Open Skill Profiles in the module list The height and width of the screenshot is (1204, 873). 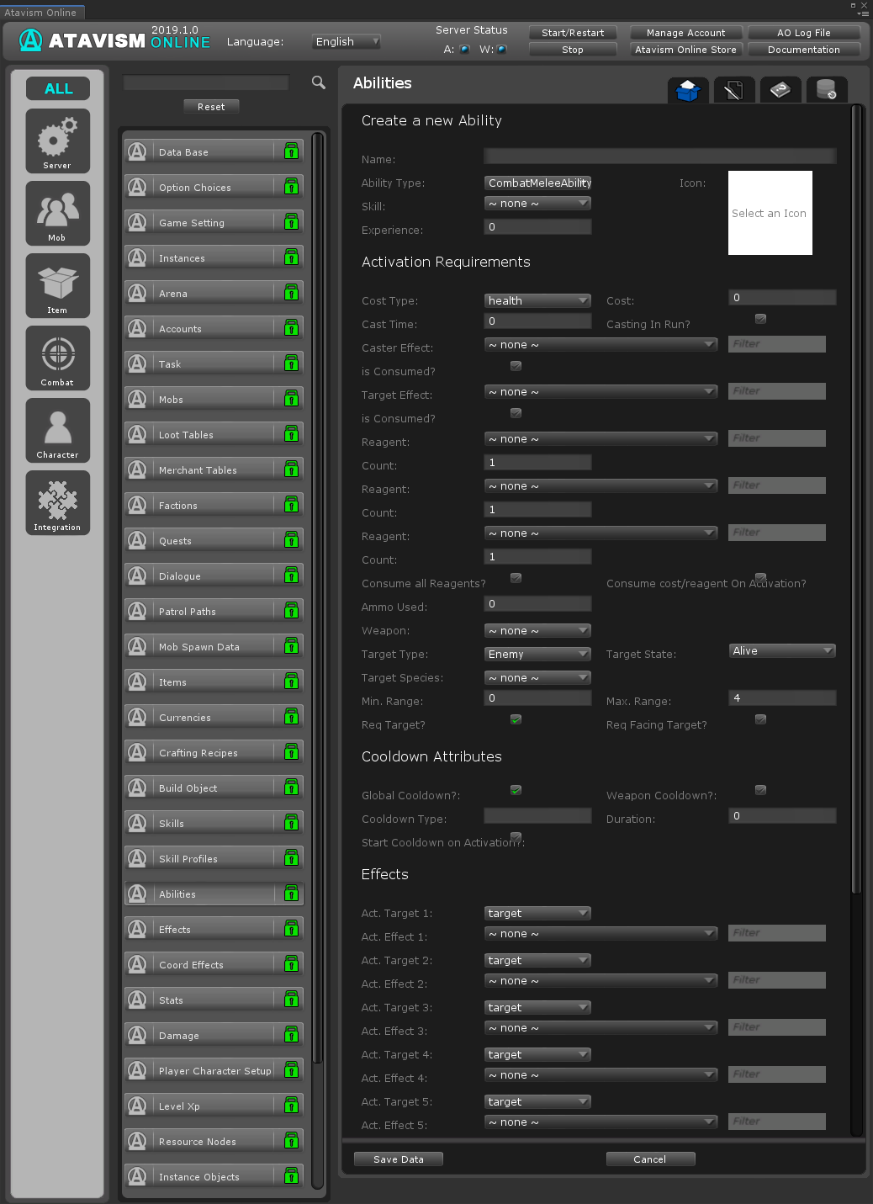[213, 859]
